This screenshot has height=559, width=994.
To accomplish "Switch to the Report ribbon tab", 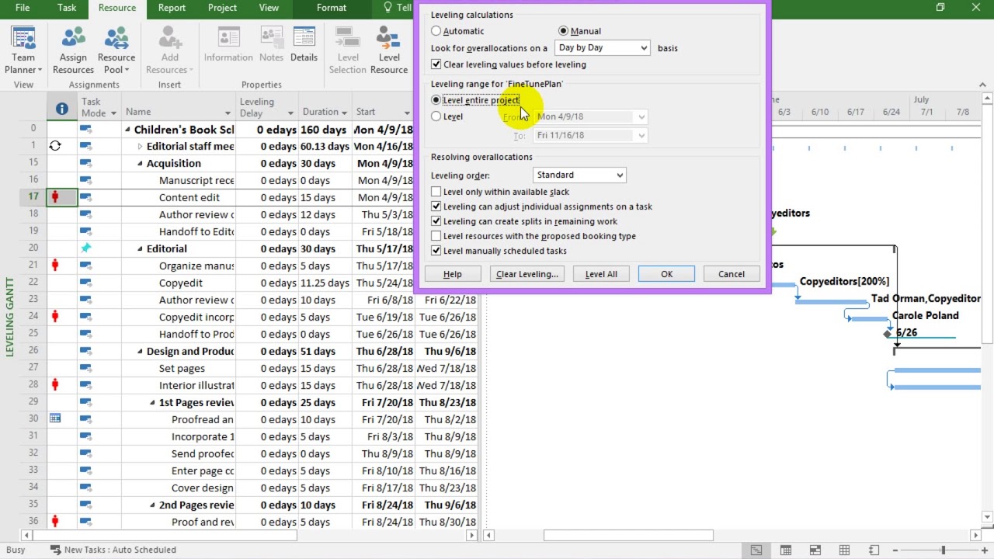I will 172,8.
